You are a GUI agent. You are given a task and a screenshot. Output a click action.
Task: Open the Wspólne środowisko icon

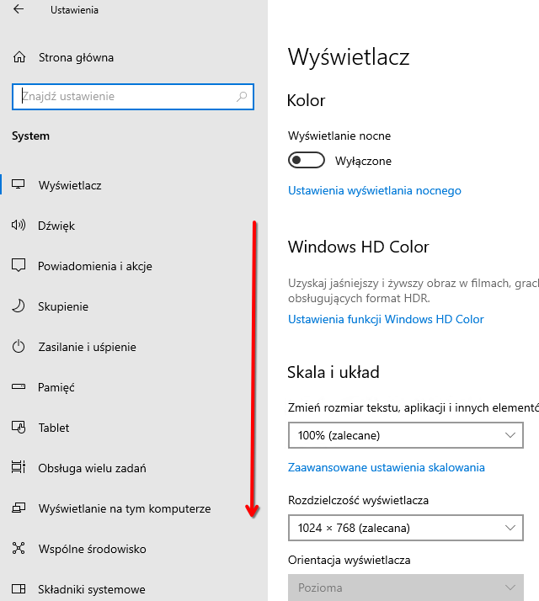pyautogui.click(x=19, y=549)
